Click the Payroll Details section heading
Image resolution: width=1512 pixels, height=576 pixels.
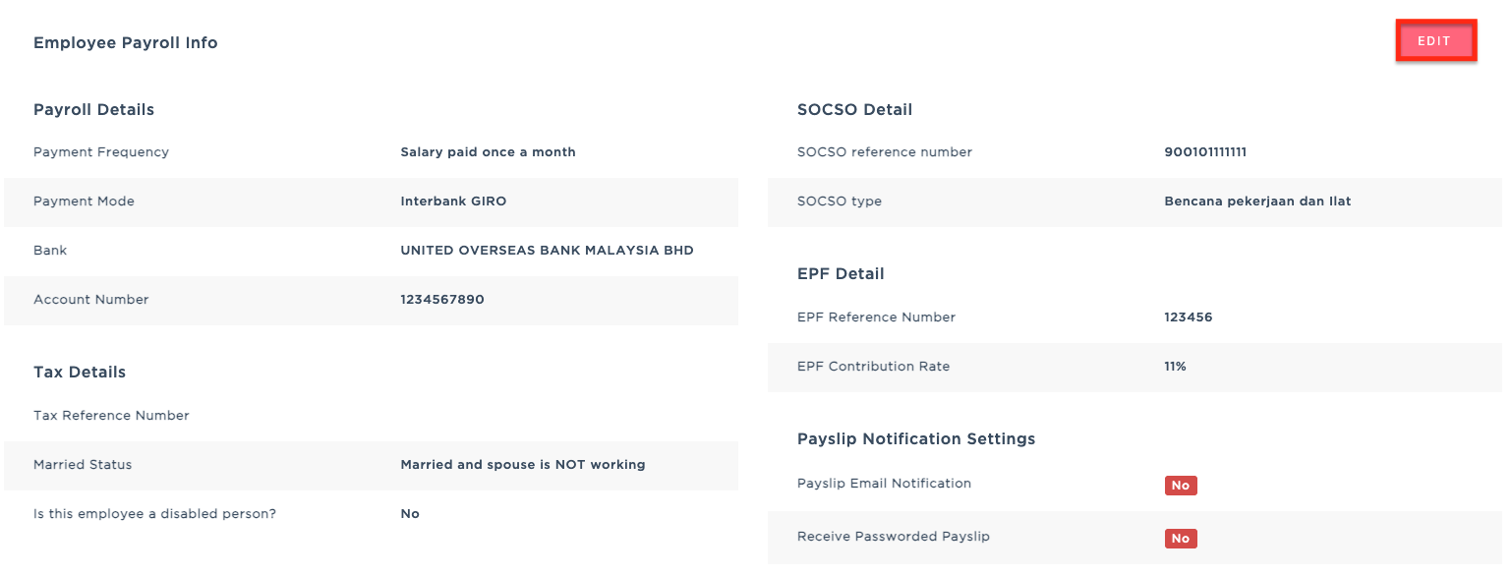coord(93,110)
